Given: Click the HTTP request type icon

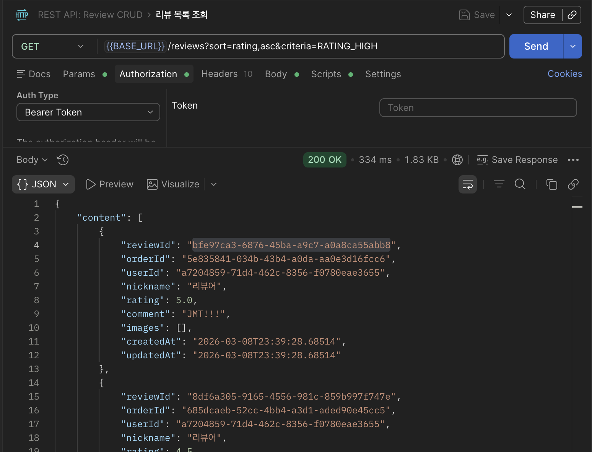Looking at the screenshot, I should click(x=22, y=15).
